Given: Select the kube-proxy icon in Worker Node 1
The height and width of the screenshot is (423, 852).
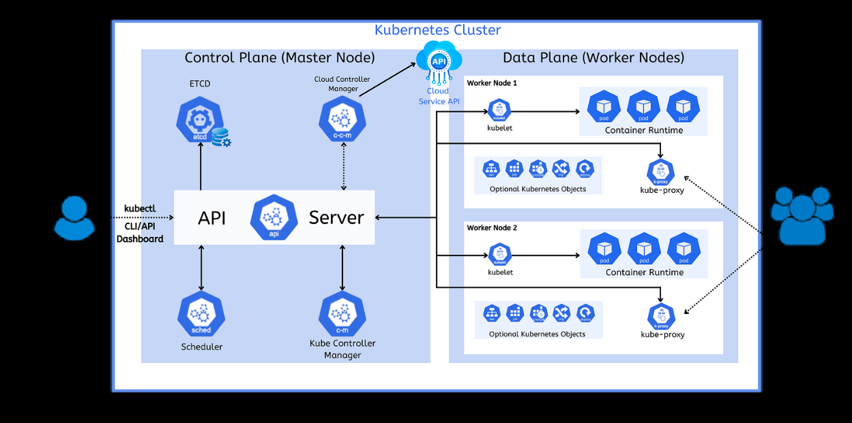Looking at the screenshot, I should (x=660, y=173).
